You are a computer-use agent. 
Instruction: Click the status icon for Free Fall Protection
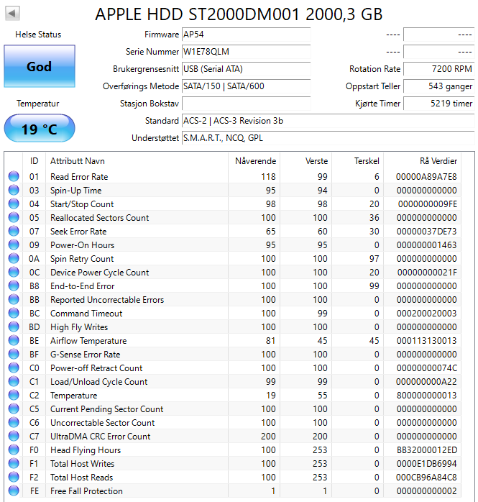click(x=14, y=491)
